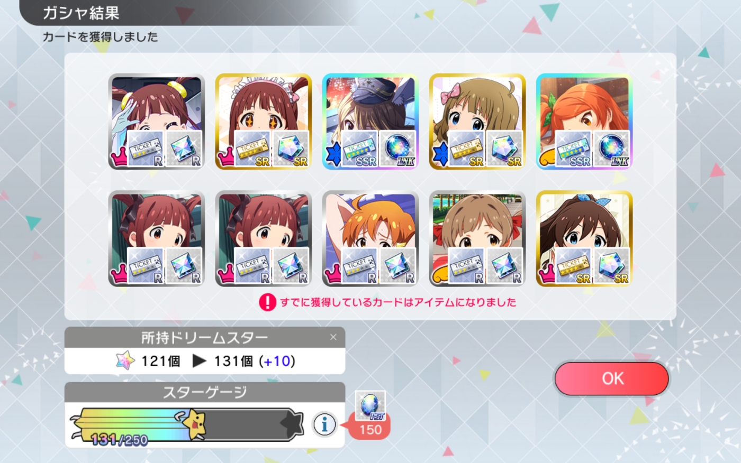Tap the SSR ticket on the police-cap card
The width and height of the screenshot is (741, 463).
359,149
